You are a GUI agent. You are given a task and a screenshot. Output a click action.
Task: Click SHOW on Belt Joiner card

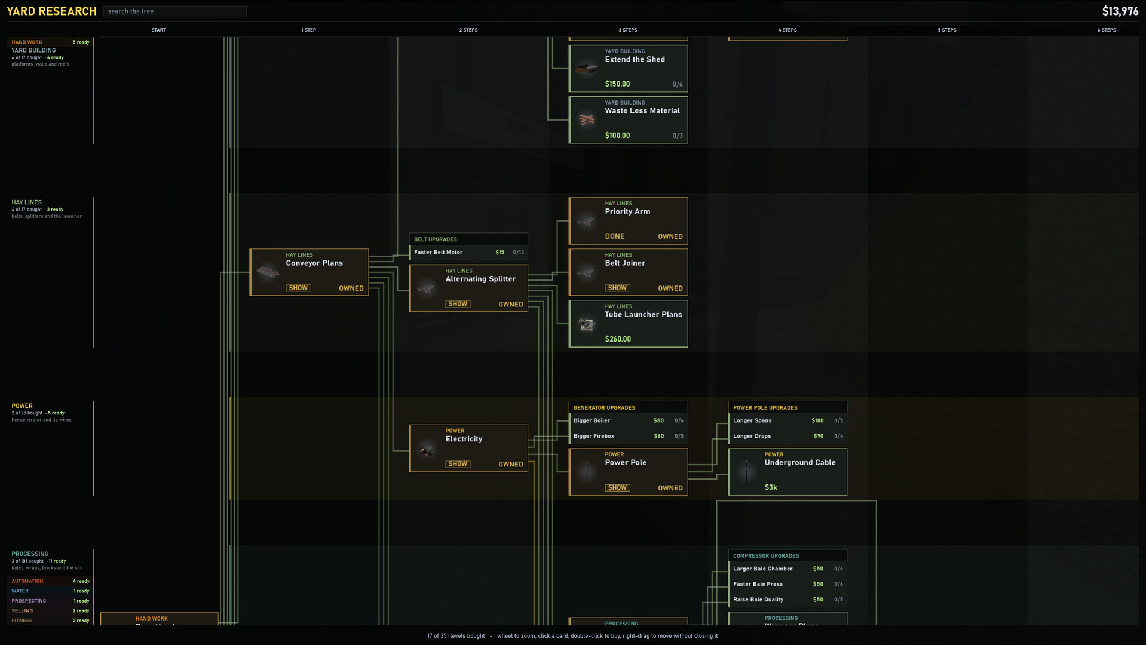pos(617,288)
